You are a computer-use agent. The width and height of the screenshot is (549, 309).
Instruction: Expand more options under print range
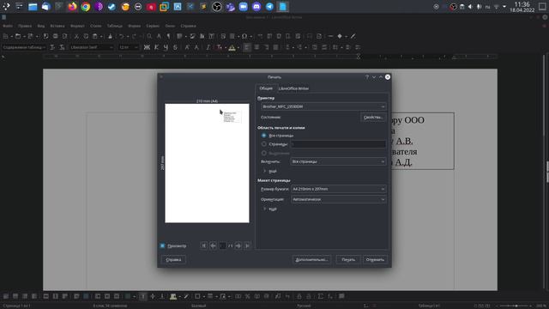pyautogui.click(x=269, y=171)
